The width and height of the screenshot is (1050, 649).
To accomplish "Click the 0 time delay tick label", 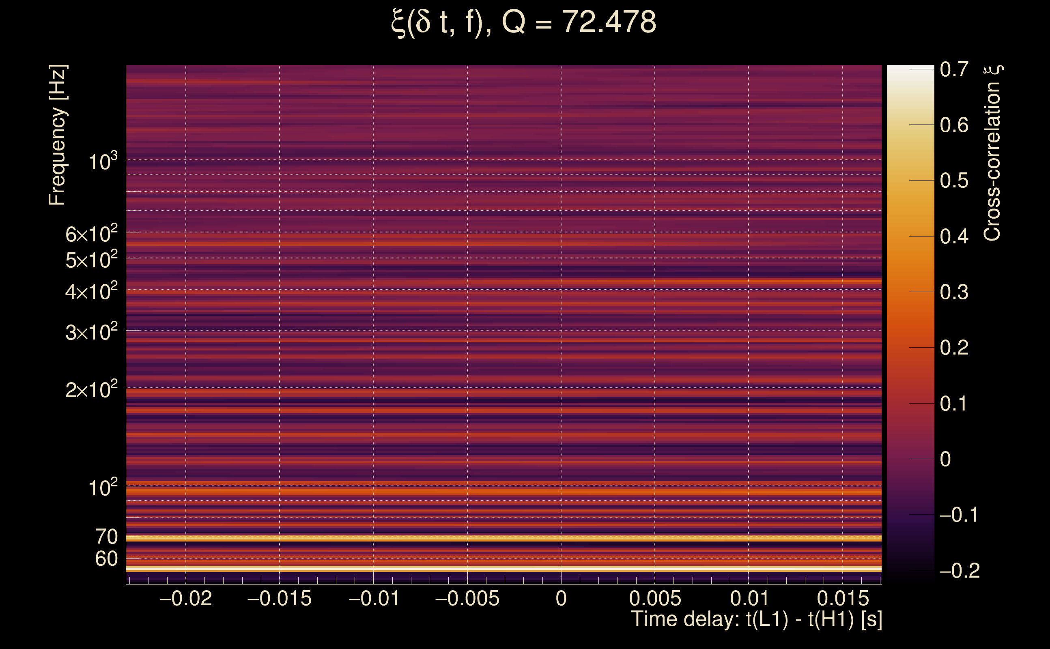I will [x=561, y=598].
